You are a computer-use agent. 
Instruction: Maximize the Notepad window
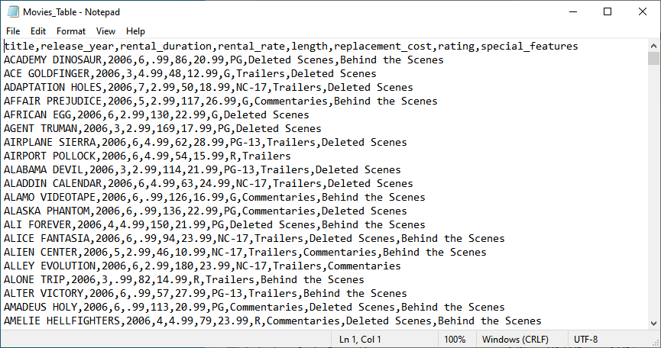(x=608, y=12)
